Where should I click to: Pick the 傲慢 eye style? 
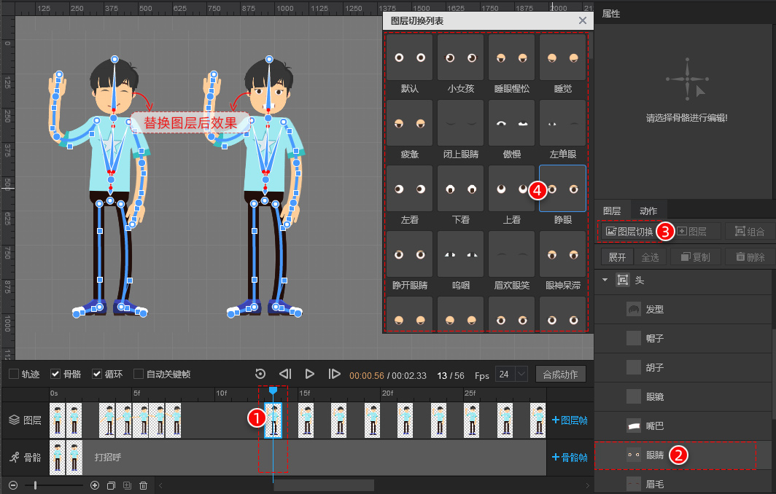(511, 123)
